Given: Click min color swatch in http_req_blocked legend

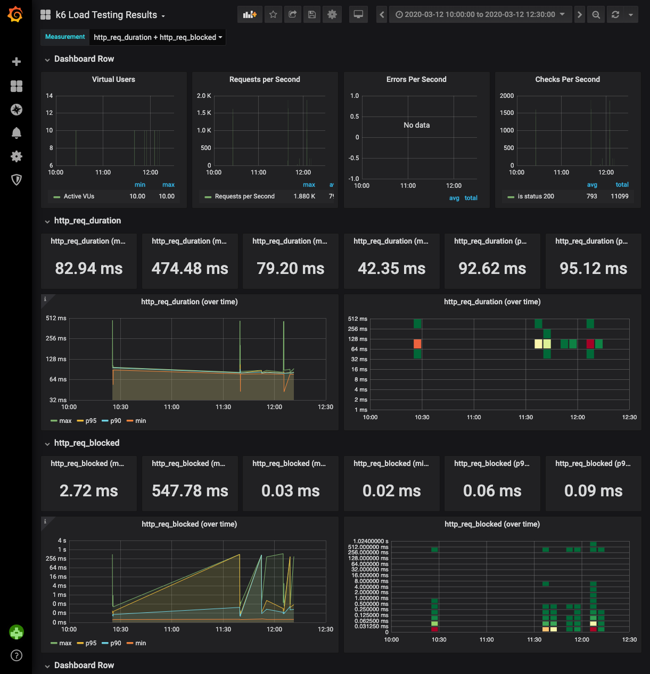Looking at the screenshot, I should coord(130,643).
